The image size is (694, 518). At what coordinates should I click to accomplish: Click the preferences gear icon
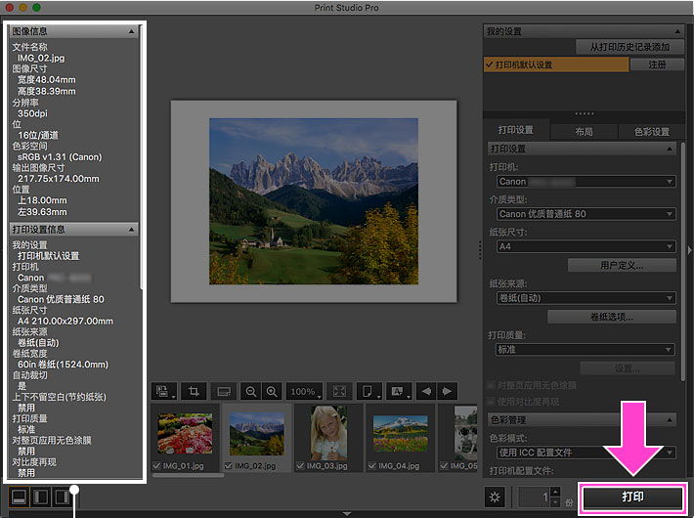point(495,496)
